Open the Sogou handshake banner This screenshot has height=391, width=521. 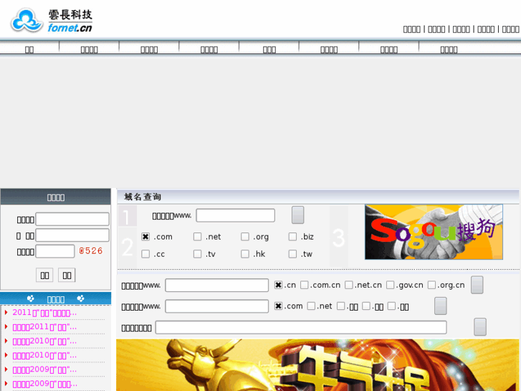434,232
